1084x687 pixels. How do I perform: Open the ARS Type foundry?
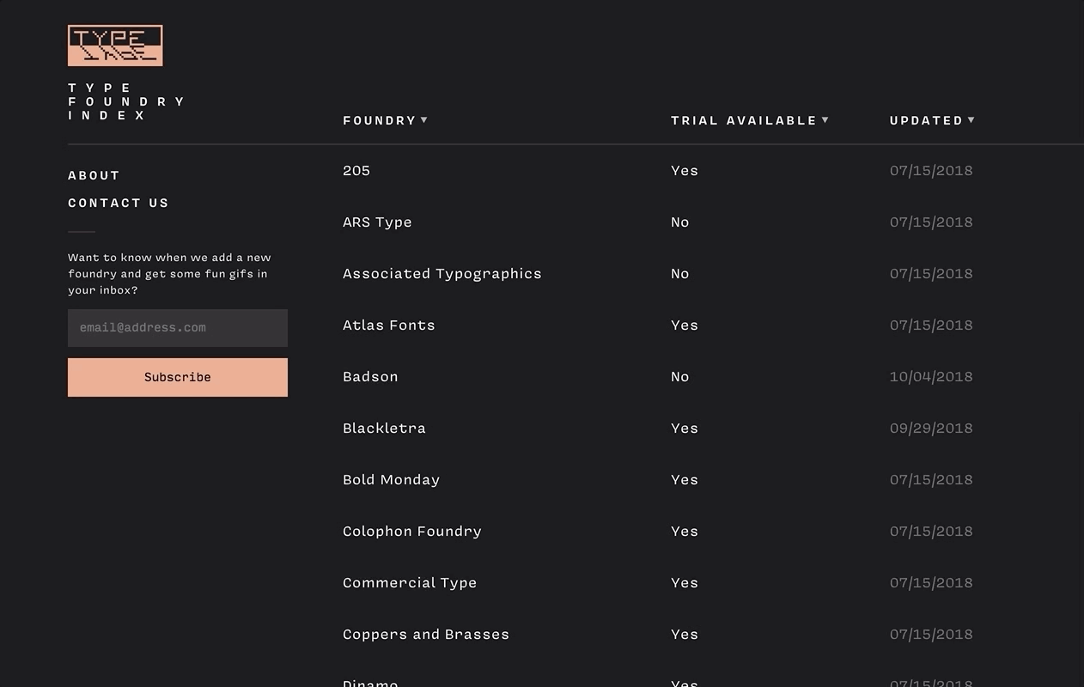377,222
